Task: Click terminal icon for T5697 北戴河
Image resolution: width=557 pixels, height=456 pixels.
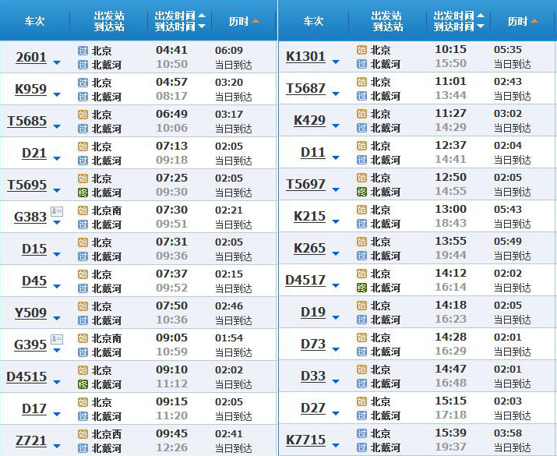Action: click(x=361, y=192)
